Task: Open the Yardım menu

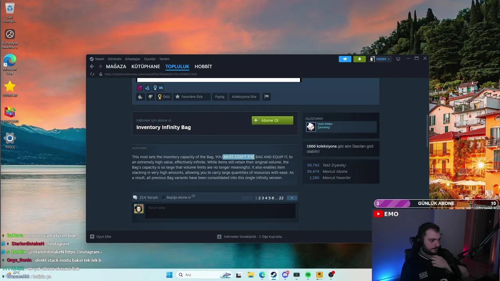Action: coord(164,59)
